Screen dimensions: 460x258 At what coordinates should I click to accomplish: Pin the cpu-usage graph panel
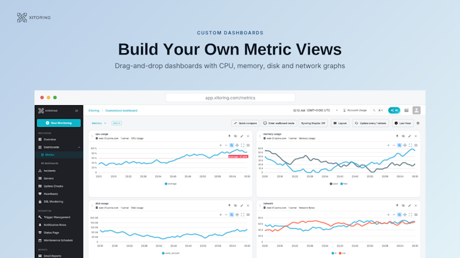pos(229,136)
